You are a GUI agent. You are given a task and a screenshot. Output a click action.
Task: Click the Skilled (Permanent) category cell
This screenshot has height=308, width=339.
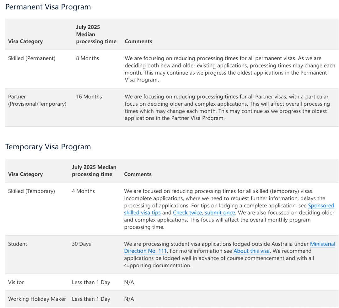pyautogui.click(x=32, y=58)
